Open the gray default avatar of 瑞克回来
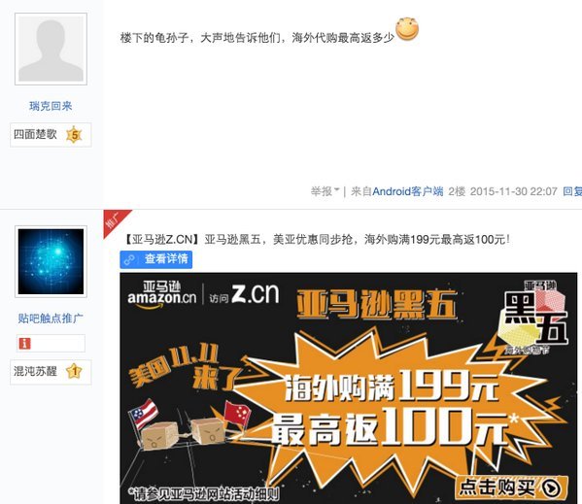Viewport: 582px width, 504px height. point(51,49)
